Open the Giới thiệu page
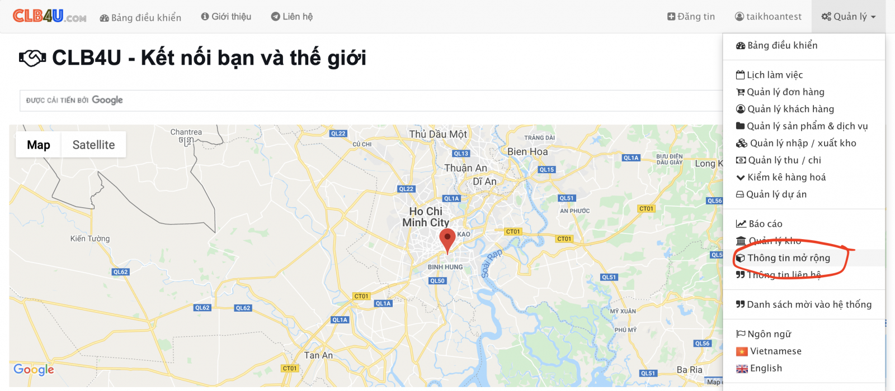895x391 pixels. point(226,17)
